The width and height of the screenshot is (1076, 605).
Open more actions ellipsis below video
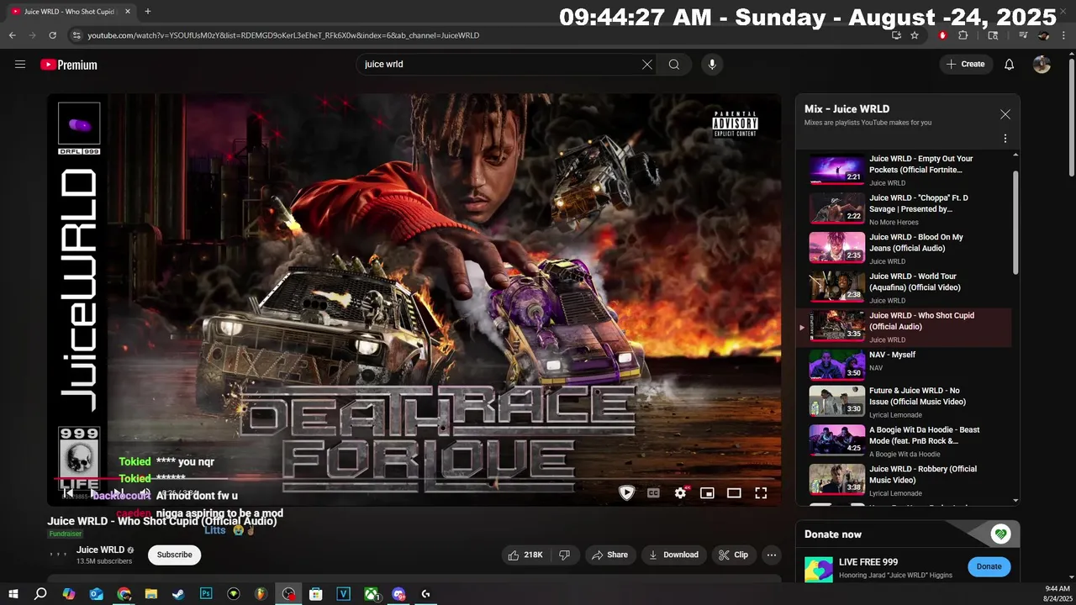[772, 555]
